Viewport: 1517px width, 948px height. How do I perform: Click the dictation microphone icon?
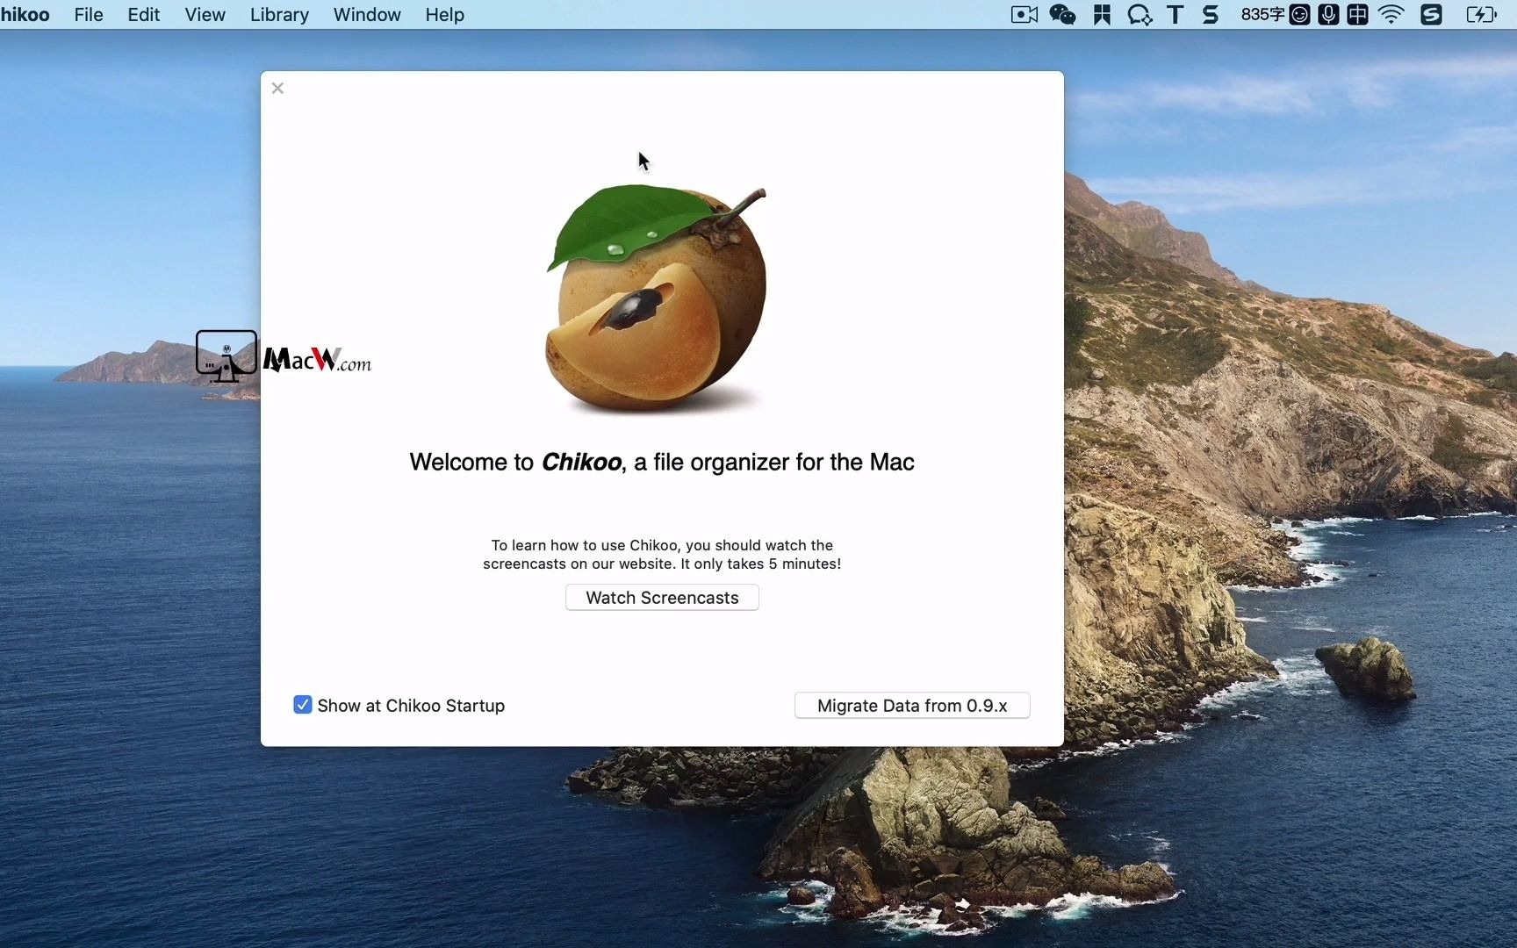1328,15
